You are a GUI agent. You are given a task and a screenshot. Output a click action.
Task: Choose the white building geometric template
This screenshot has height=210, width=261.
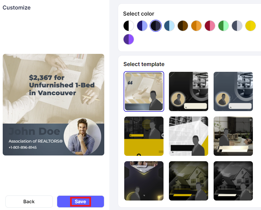(189, 136)
